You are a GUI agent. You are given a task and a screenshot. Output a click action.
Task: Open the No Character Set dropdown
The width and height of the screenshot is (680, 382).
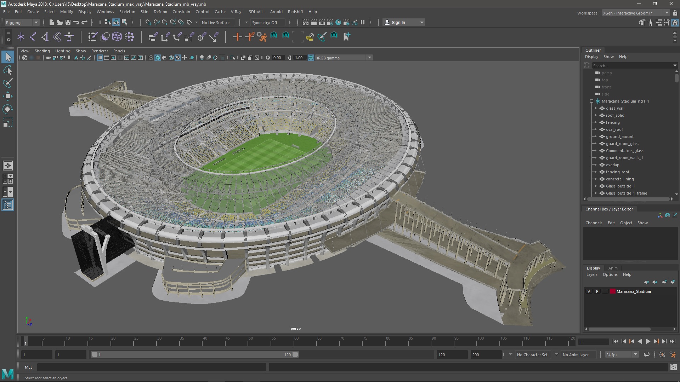point(532,354)
